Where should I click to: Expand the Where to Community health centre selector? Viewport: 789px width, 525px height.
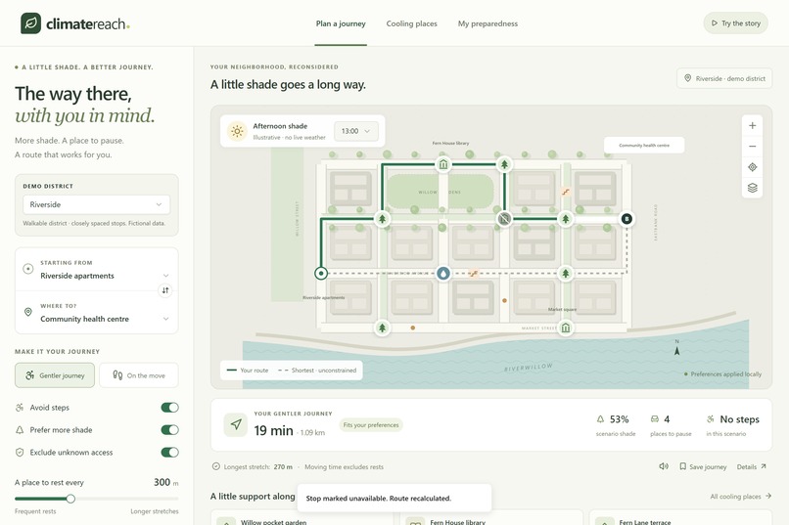point(97,313)
